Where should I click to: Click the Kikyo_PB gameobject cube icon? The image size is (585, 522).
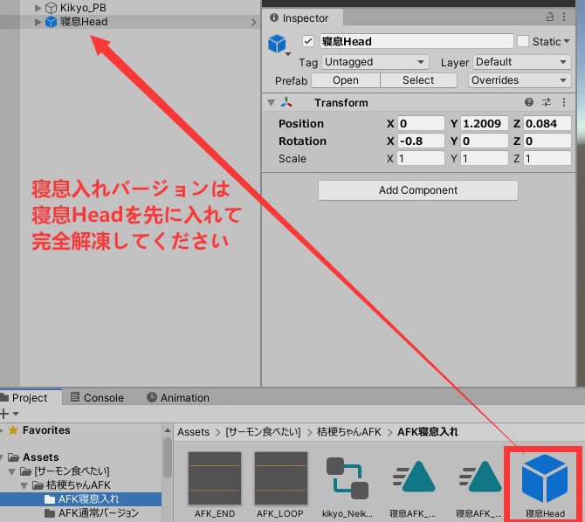pyautogui.click(x=51, y=8)
